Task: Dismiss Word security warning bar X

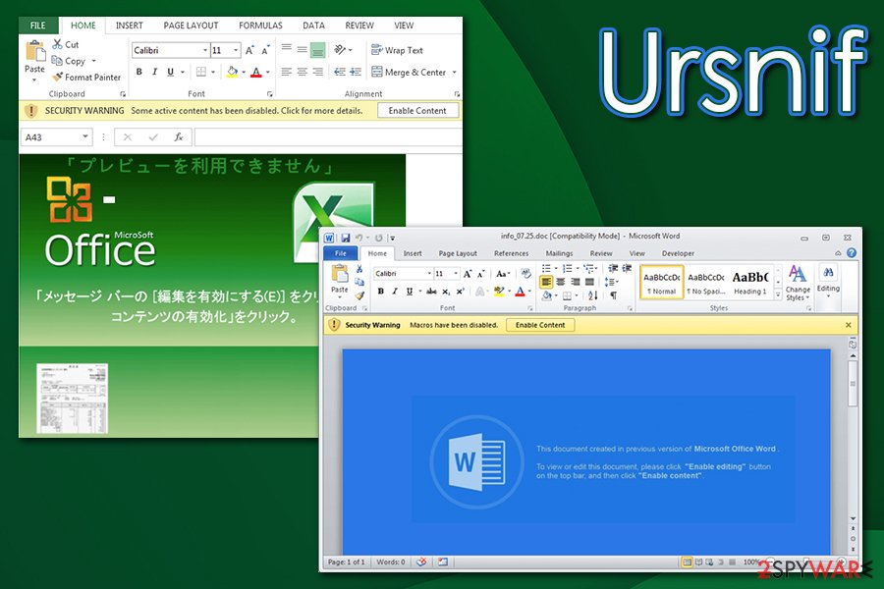Action: (x=848, y=325)
